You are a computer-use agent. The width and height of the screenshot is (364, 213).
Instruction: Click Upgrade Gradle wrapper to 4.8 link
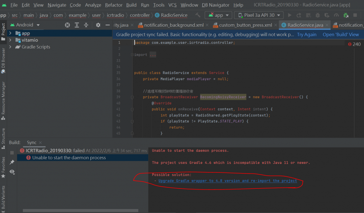(x=227, y=181)
